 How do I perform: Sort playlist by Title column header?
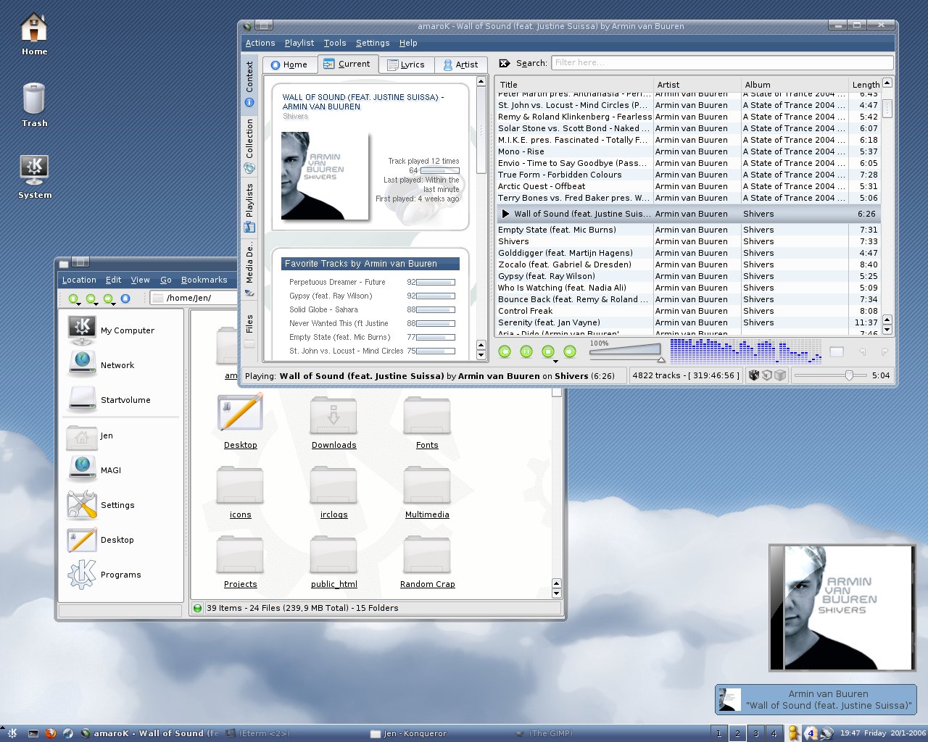574,84
